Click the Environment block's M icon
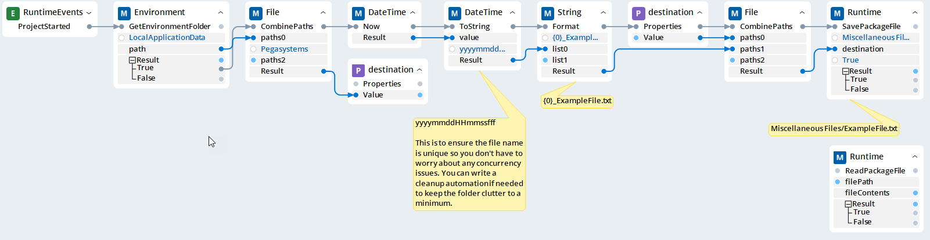 (x=124, y=13)
